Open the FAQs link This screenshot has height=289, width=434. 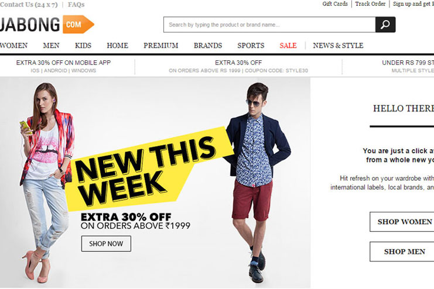coord(76,5)
